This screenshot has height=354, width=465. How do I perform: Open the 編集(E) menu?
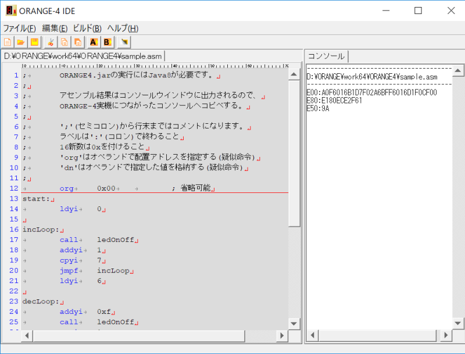pos(55,28)
